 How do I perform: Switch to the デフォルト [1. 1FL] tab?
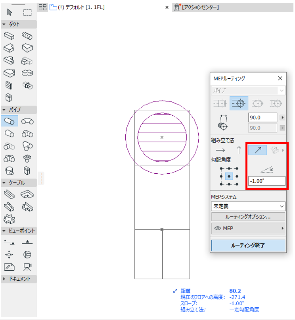(x=81, y=8)
